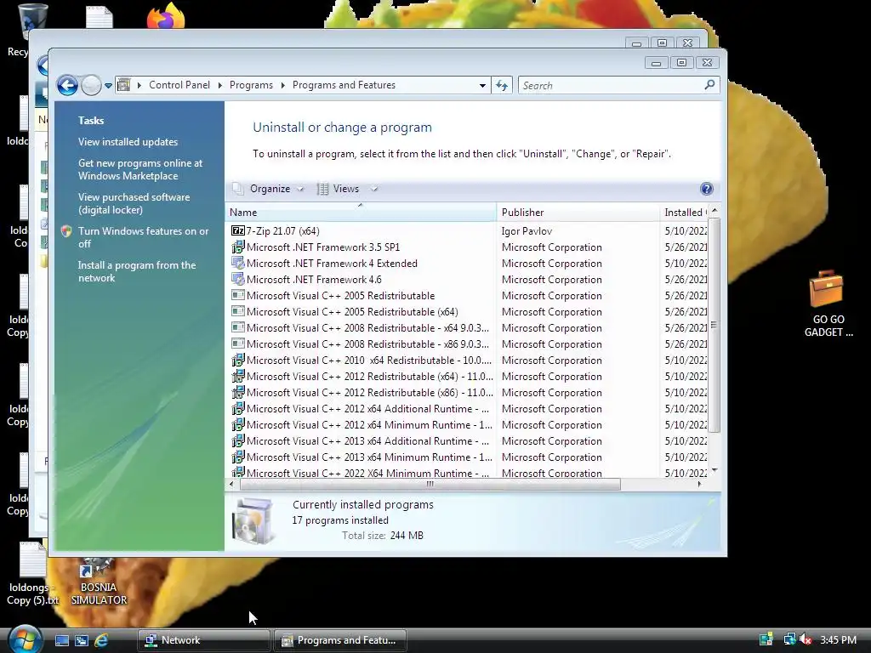Click the vertical scrollbar down arrow
The image size is (871, 653).
point(714,470)
